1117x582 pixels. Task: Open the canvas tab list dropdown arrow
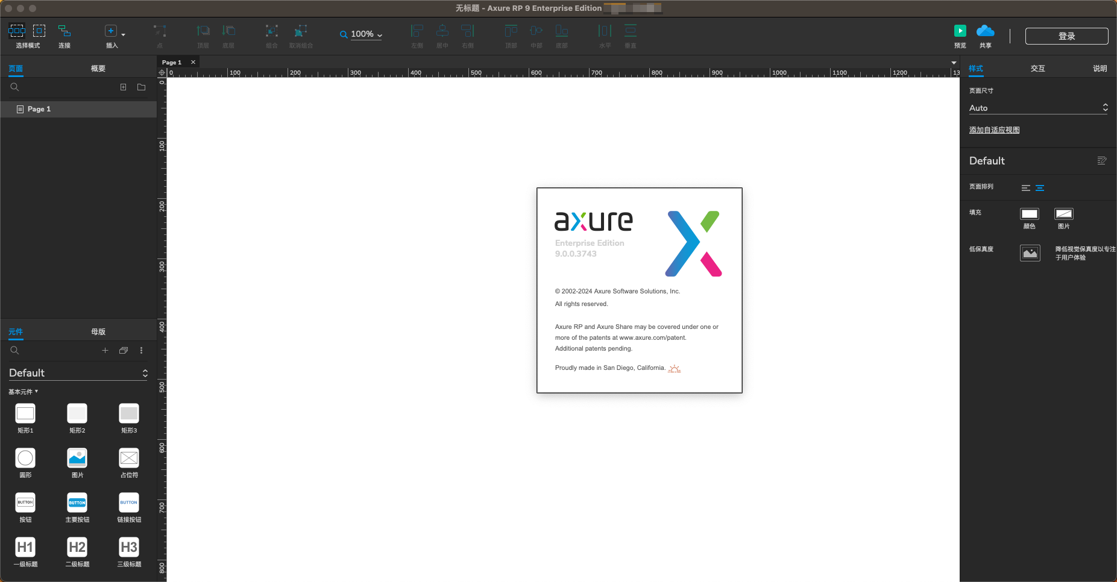[954, 63]
